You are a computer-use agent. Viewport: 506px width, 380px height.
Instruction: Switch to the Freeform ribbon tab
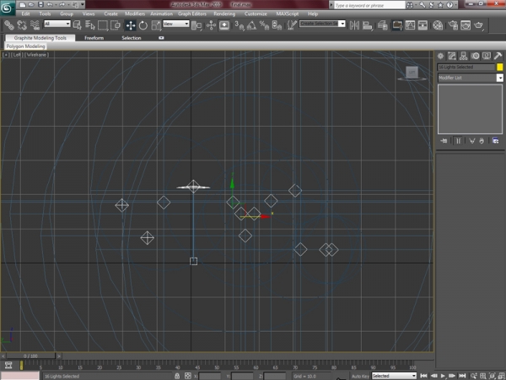[94, 38]
